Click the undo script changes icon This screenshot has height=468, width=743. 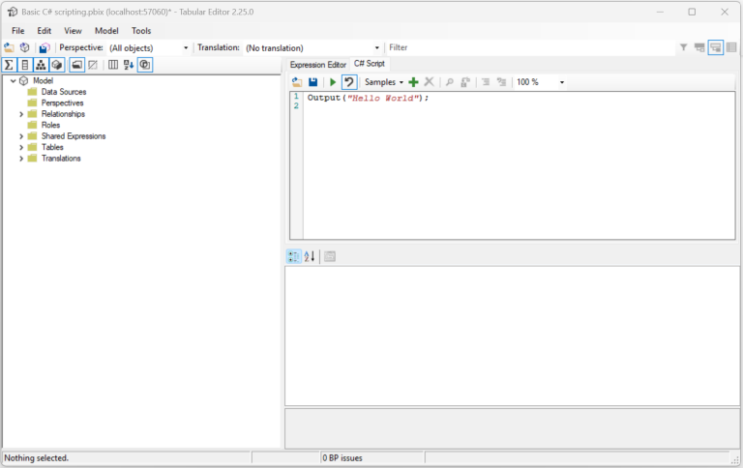[x=349, y=82]
